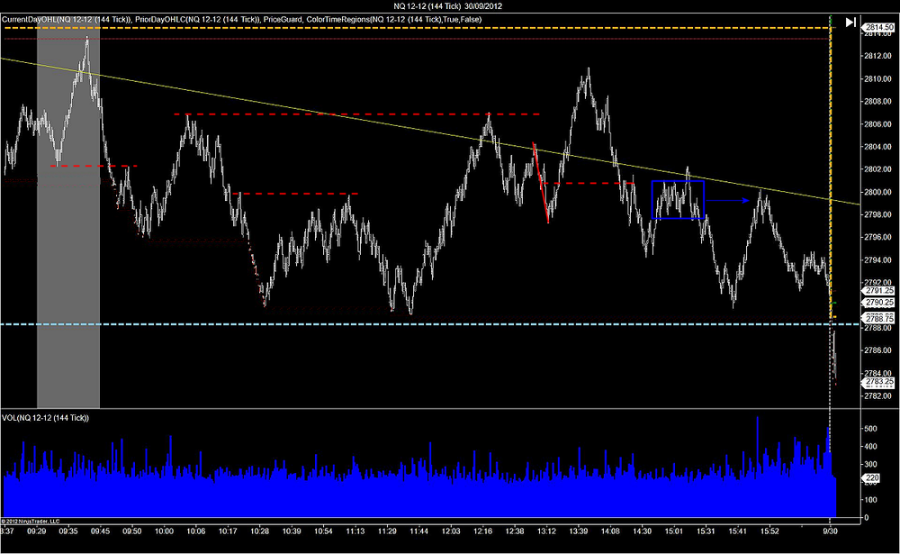
Task: Click the 09:29 time axis label
Action: [36, 531]
